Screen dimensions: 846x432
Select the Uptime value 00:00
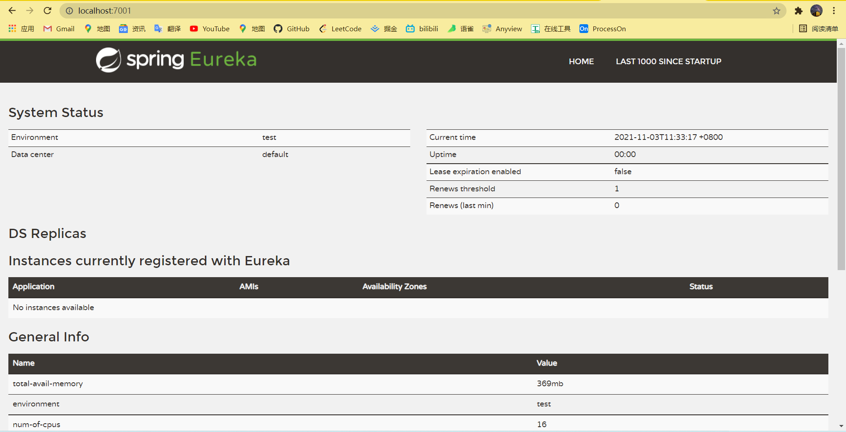click(625, 154)
